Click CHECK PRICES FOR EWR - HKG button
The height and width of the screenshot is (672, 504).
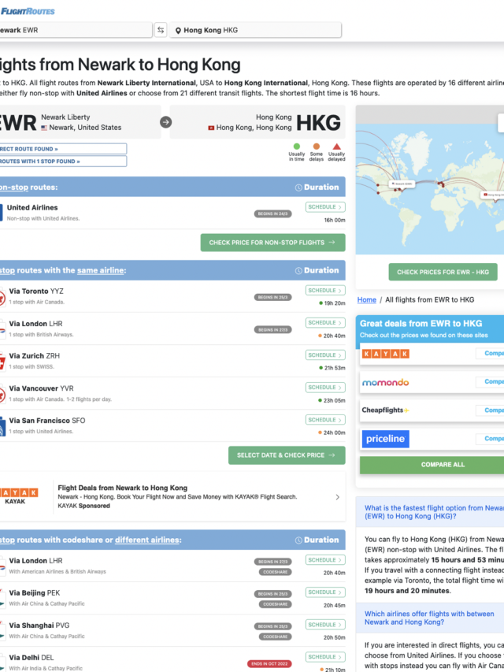tap(443, 272)
